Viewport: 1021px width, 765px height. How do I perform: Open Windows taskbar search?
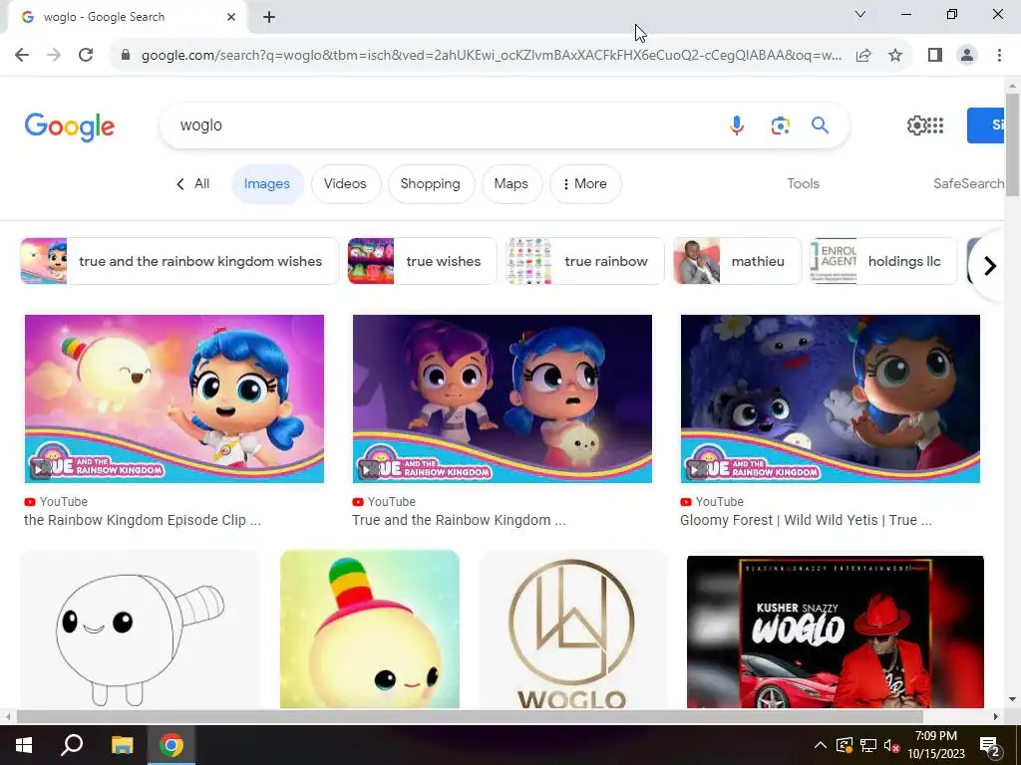pos(72,745)
